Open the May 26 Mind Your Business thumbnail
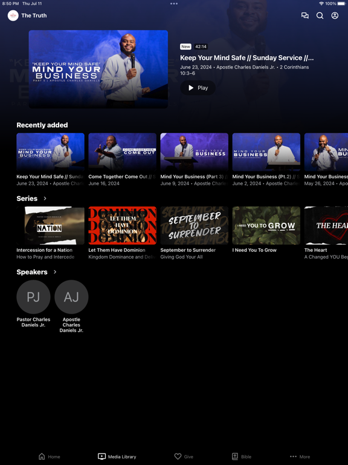This screenshot has height=465, width=348. 326,152
